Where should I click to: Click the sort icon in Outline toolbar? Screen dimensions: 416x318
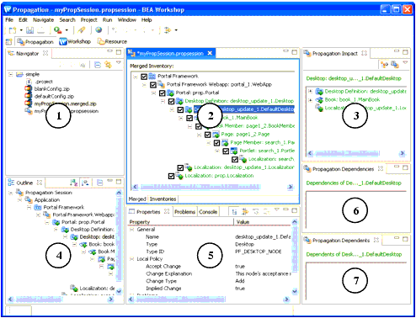tap(73, 183)
